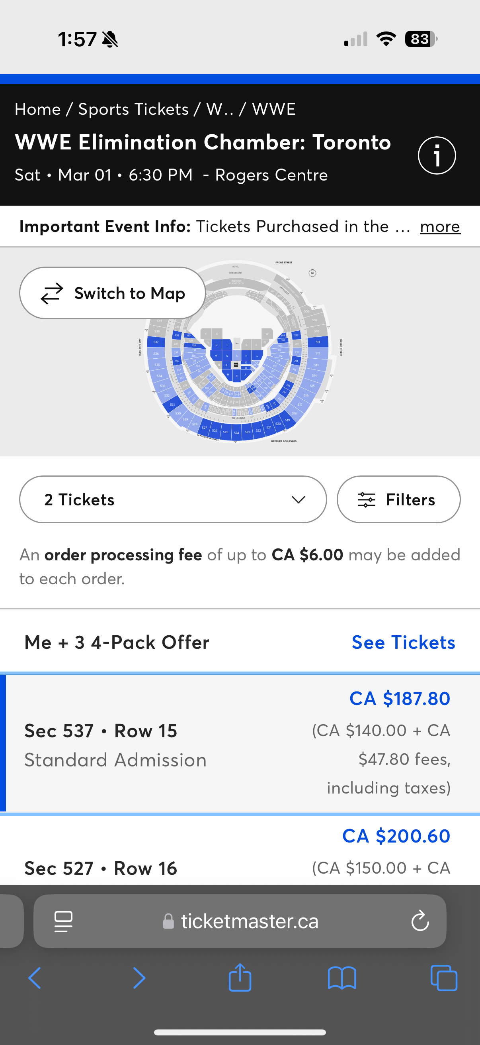Screen dimensions: 480x1045
Task: Expand Important Event Info with more
Action: (440, 226)
